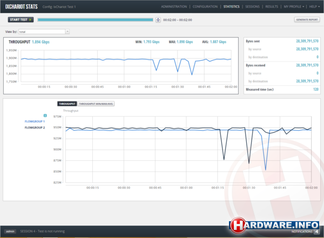Click 'by source' under Bytes sent
This screenshot has width=324, height=238.
click(255, 49)
